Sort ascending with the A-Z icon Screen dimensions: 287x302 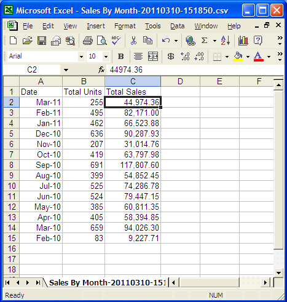226,41
